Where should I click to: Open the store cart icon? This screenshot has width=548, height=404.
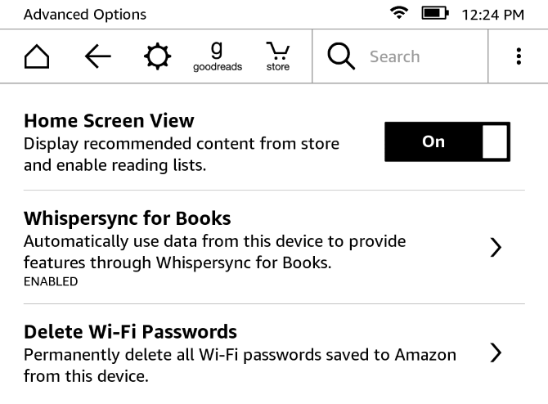tap(277, 56)
